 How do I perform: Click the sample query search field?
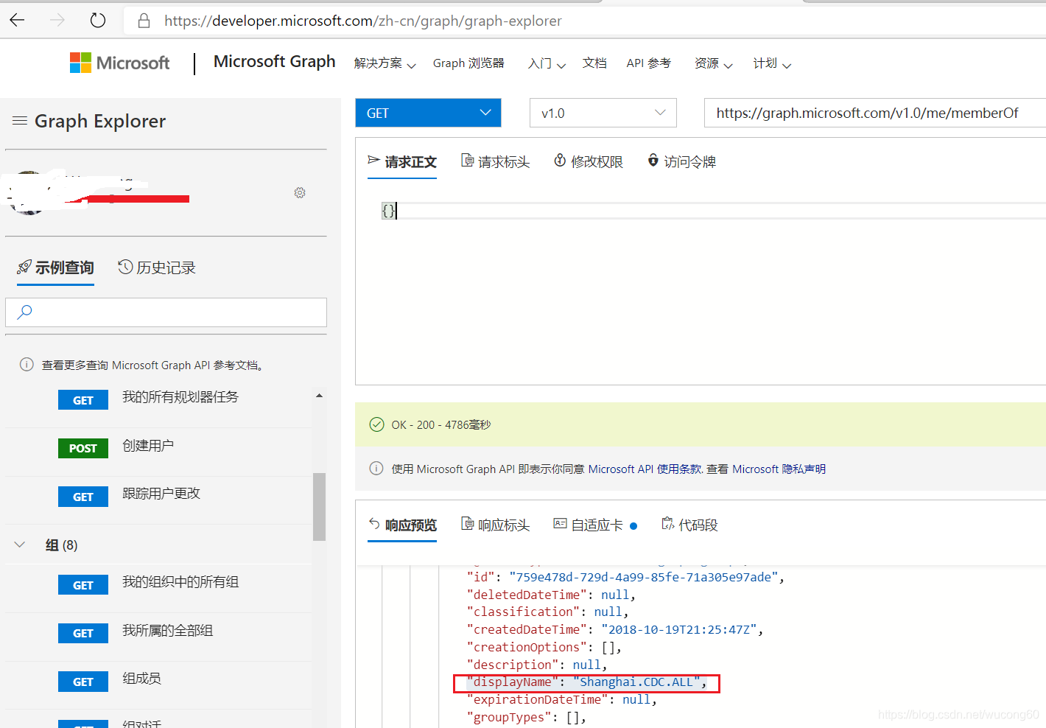coord(166,312)
